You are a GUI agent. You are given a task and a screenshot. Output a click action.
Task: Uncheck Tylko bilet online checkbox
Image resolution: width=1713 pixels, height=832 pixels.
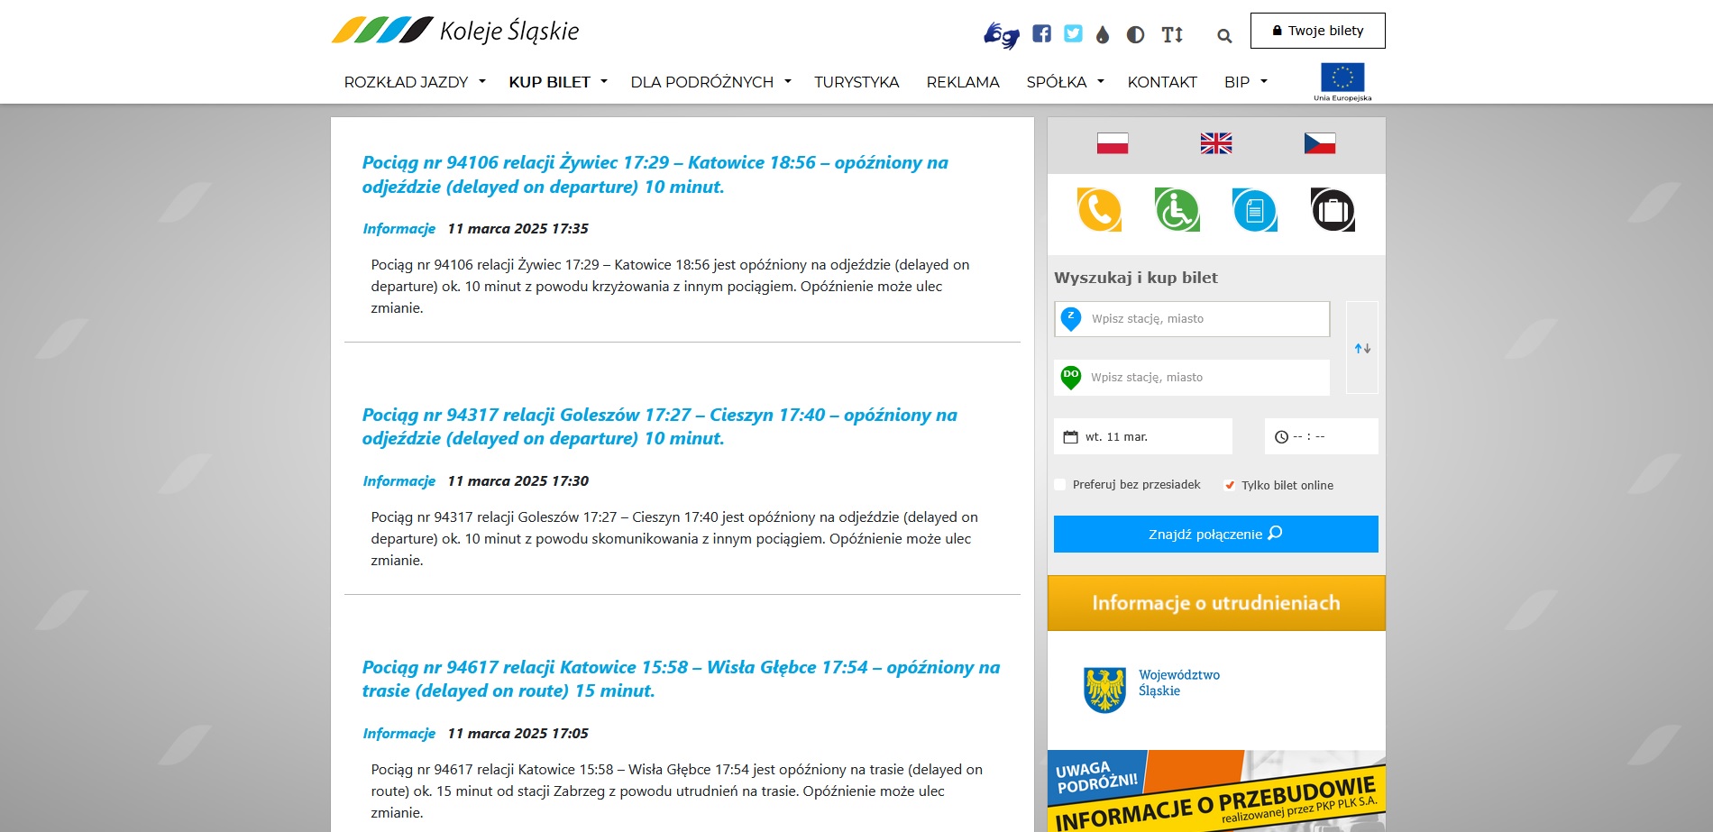[x=1229, y=485]
